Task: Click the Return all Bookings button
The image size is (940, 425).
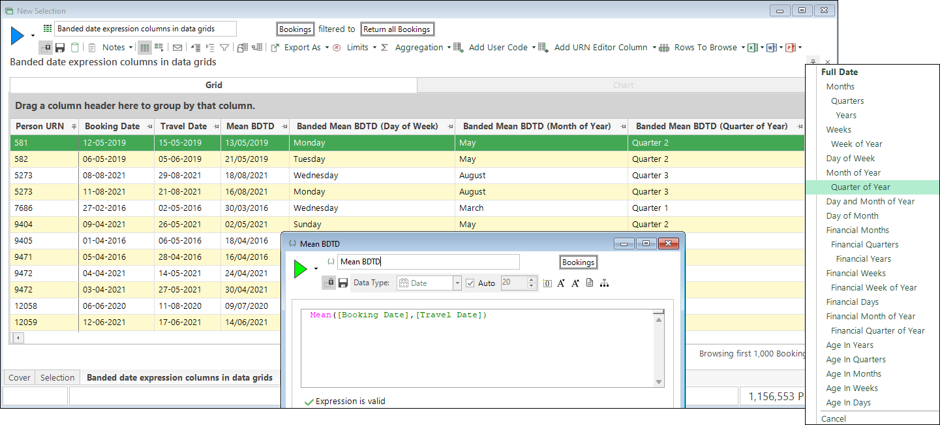Action: 397,29
